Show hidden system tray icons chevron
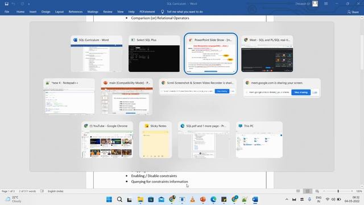364x205 pixels. (287, 199)
